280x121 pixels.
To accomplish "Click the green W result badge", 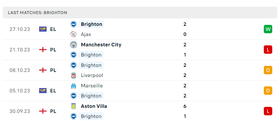I will [x=268, y=29].
